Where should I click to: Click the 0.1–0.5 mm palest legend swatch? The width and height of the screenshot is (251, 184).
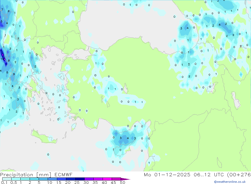tap(7, 179)
